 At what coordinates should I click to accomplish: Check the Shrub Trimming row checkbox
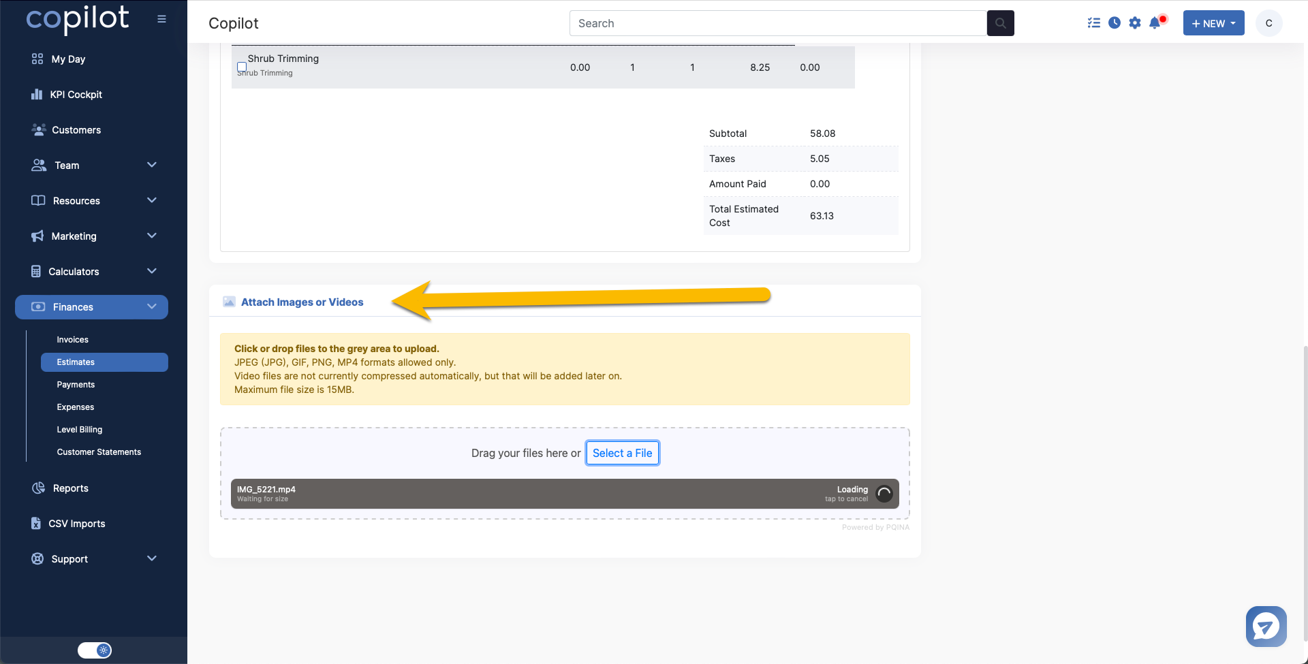click(x=242, y=67)
